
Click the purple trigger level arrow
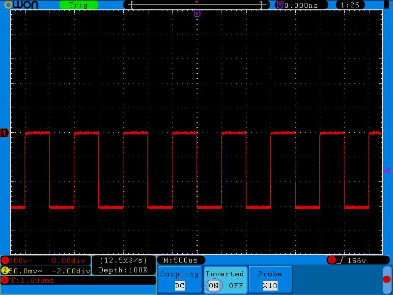(x=387, y=171)
